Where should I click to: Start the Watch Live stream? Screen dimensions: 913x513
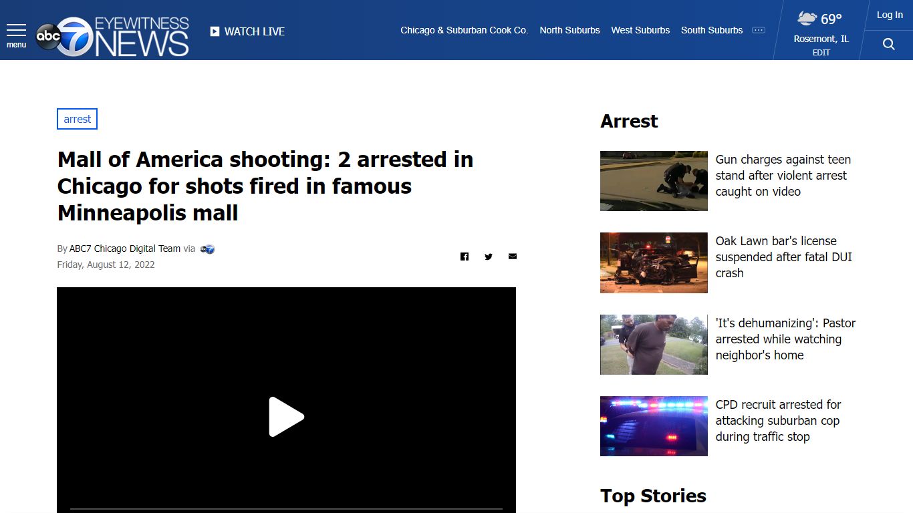click(247, 31)
